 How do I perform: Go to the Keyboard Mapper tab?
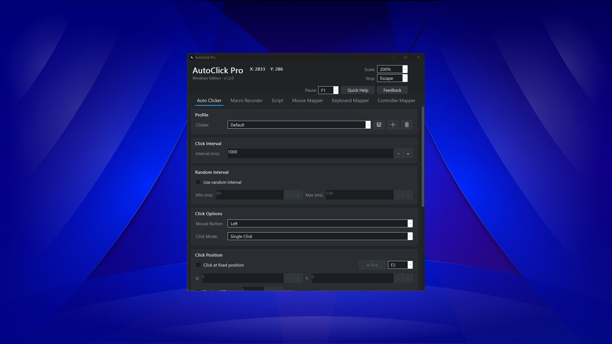pos(350,100)
